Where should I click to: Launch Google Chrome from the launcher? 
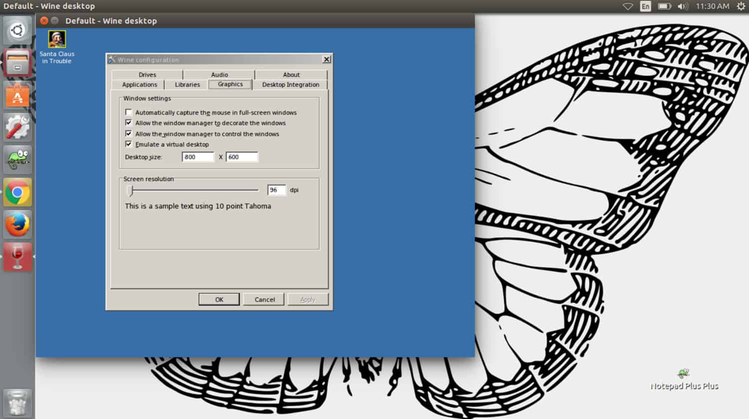(17, 192)
